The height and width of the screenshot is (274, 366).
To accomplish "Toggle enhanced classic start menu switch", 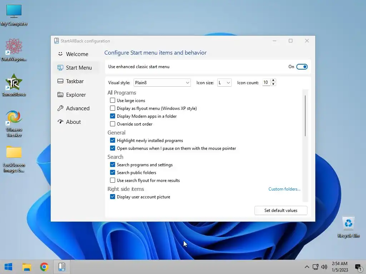I will pos(302,67).
